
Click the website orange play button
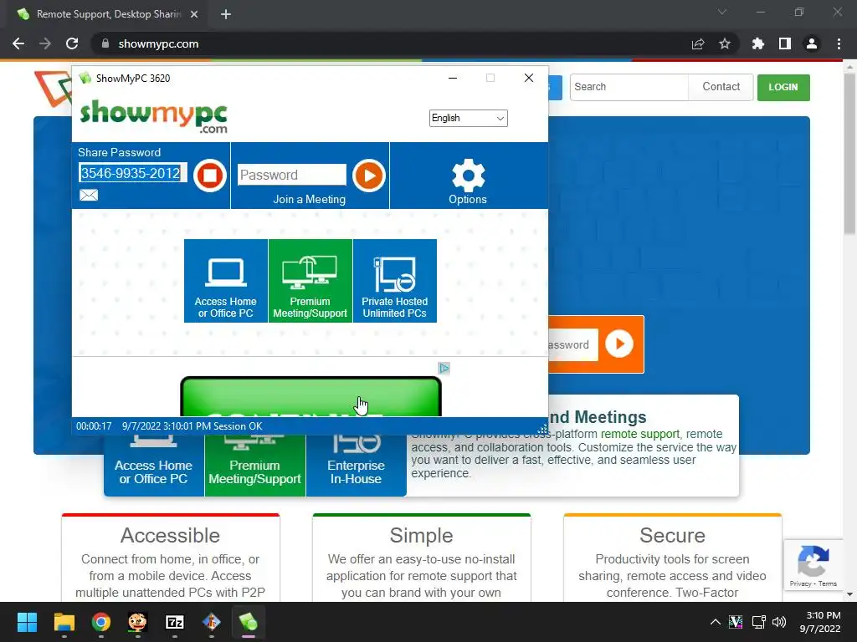pos(619,344)
